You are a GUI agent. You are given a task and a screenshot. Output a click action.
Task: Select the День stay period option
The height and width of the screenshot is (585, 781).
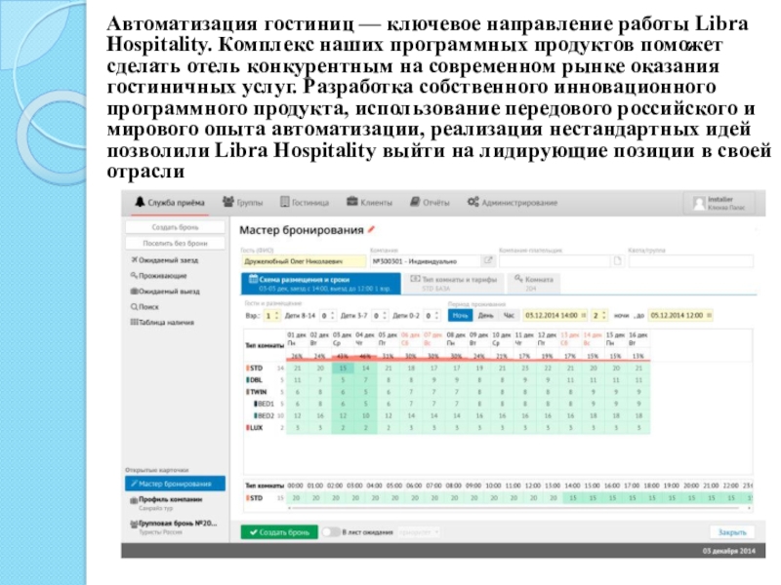[x=485, y=316]
